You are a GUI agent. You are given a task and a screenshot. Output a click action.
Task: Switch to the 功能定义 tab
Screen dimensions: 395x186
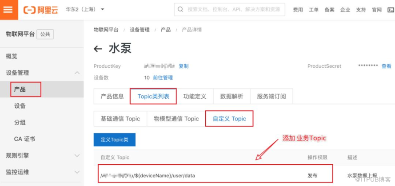195,97
